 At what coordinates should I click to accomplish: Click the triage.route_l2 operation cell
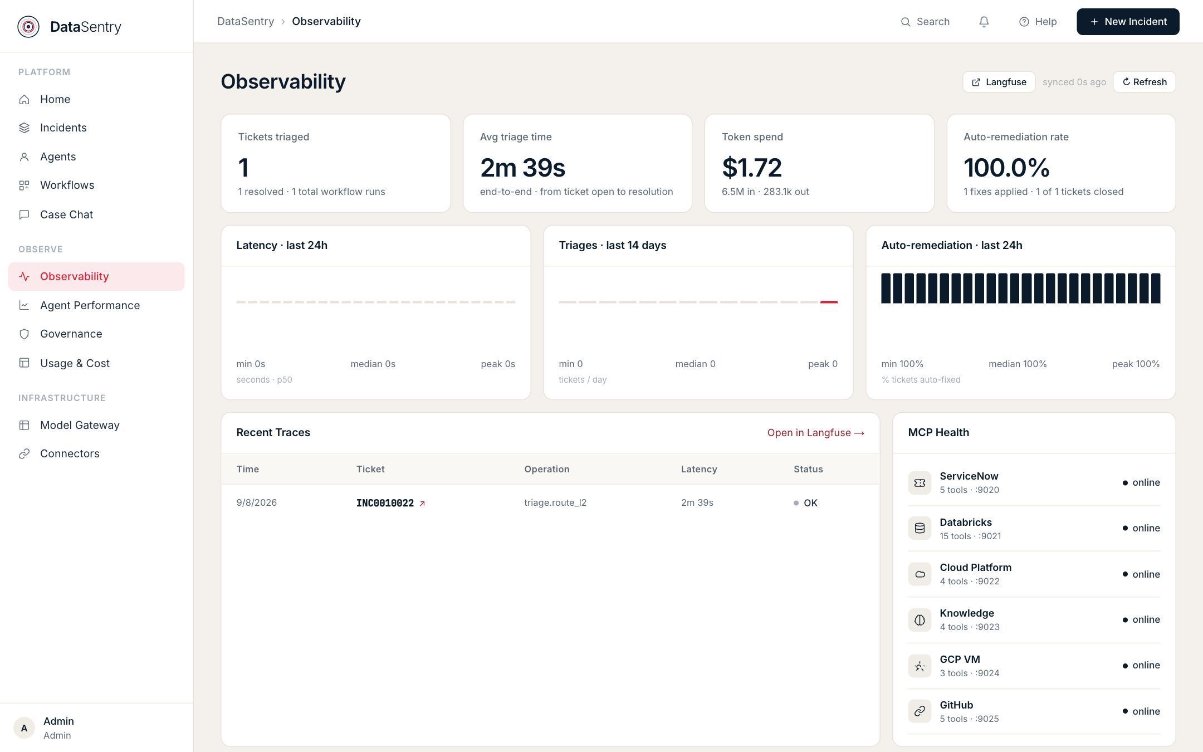tap(555, 502)
